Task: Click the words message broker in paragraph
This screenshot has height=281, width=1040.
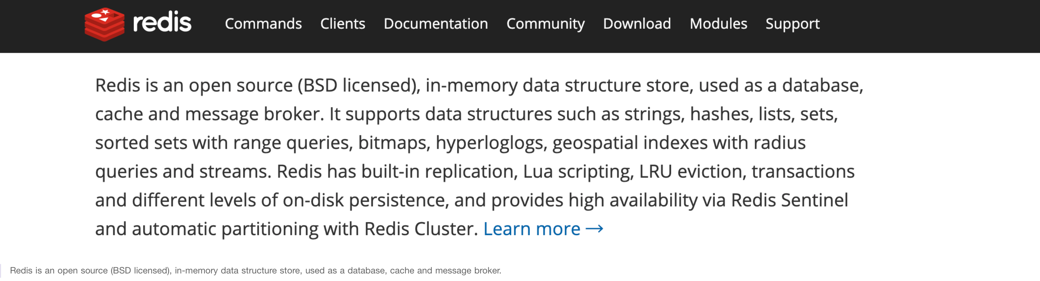Action: pyautogui.click(x=254, y=114)
